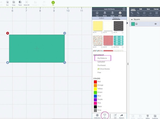The width and height of the screenshot is (160, 119).
Task: Open the pattern Collections list
Action: pyautogui.click(x=97, y=116)
